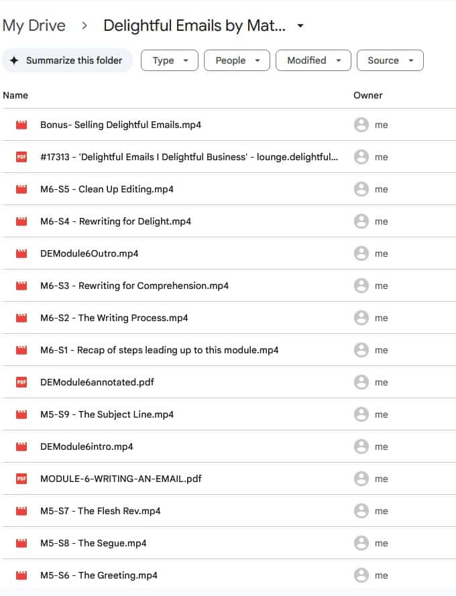Click the sparkle icon on Summarize this folder

[x=14, y=60]
